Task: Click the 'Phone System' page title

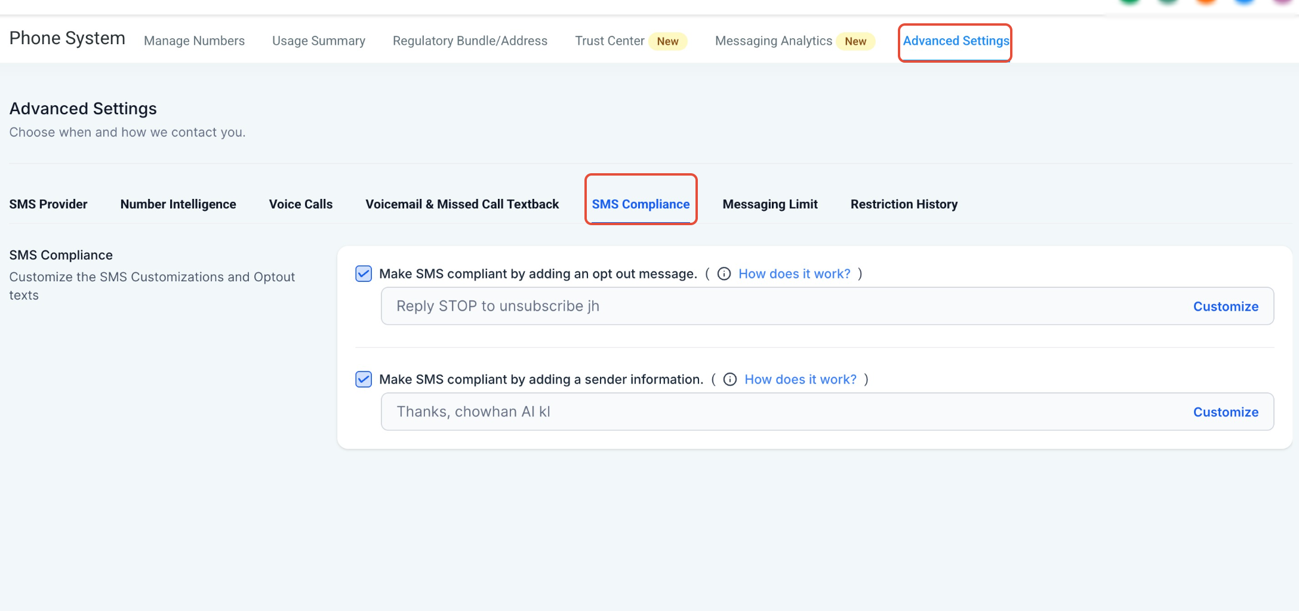Action: click(x=67, y=38)
